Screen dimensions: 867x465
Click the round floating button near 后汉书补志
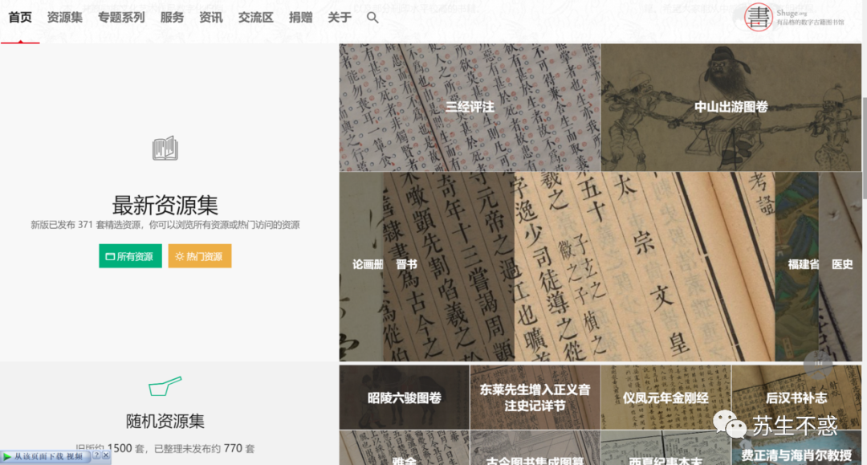(818, 363)
